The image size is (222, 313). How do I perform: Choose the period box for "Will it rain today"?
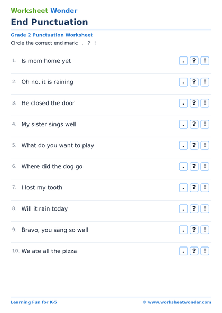(183, 209)
